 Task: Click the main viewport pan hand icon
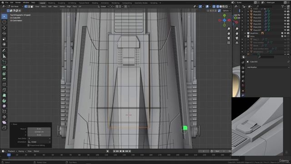[x=229, y=33]
